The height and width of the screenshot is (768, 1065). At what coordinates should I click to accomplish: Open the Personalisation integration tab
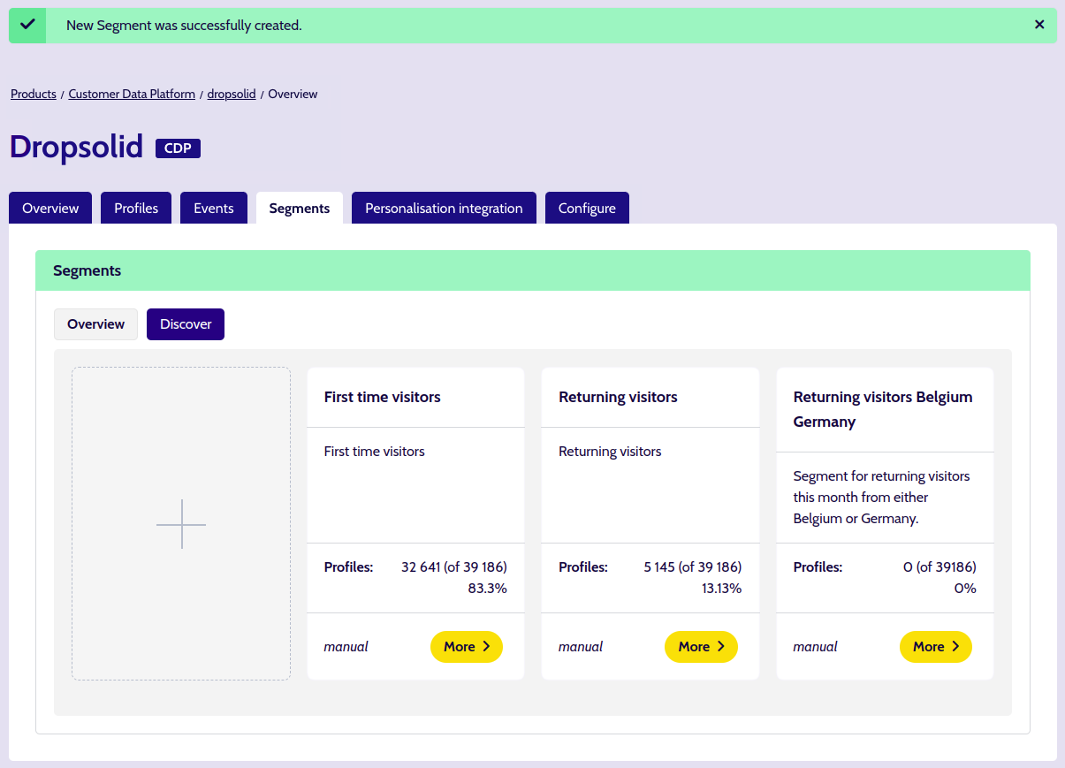(444, 208)
